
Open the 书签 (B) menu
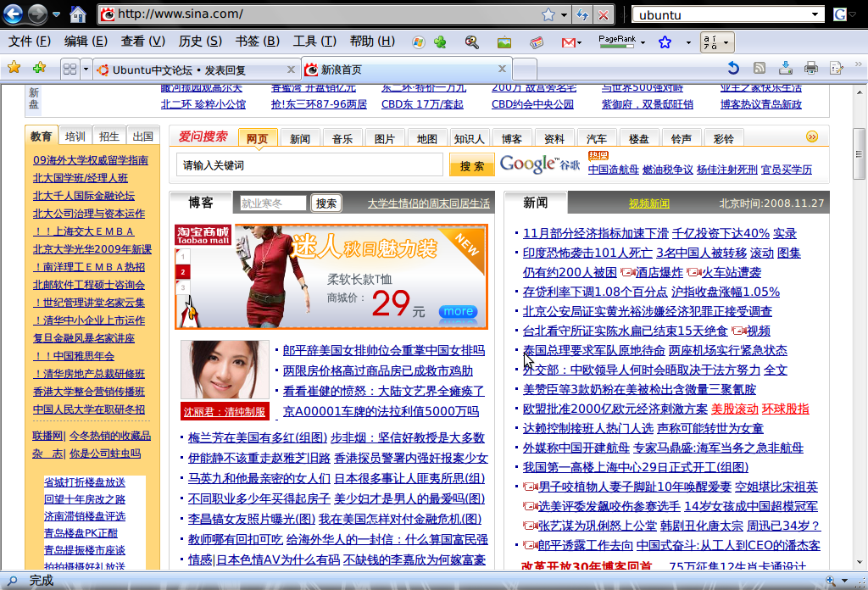(257, 42)
